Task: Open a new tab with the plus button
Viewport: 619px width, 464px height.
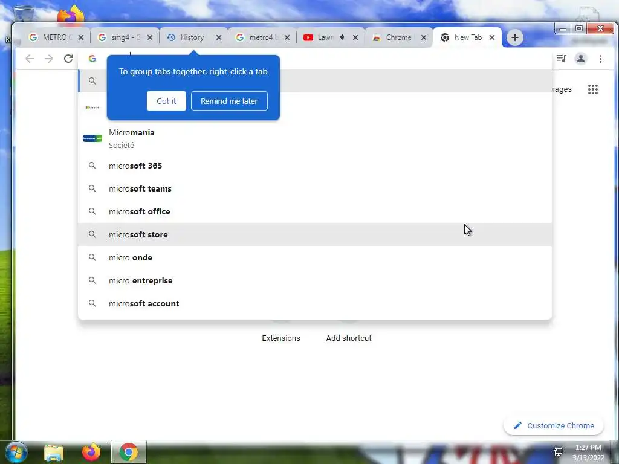Action: pyautogui.click(x=514, y=37)
